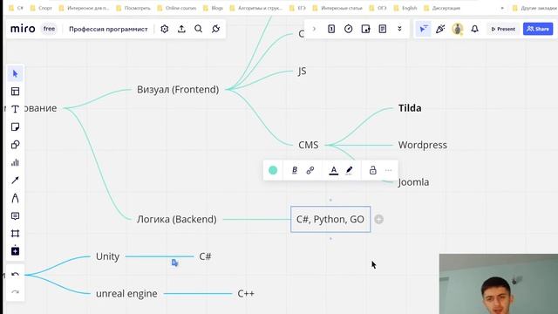This screenshot has height=314, width=558.
Task: Select the Connection line arrow tool
Action: pos(15,181)
